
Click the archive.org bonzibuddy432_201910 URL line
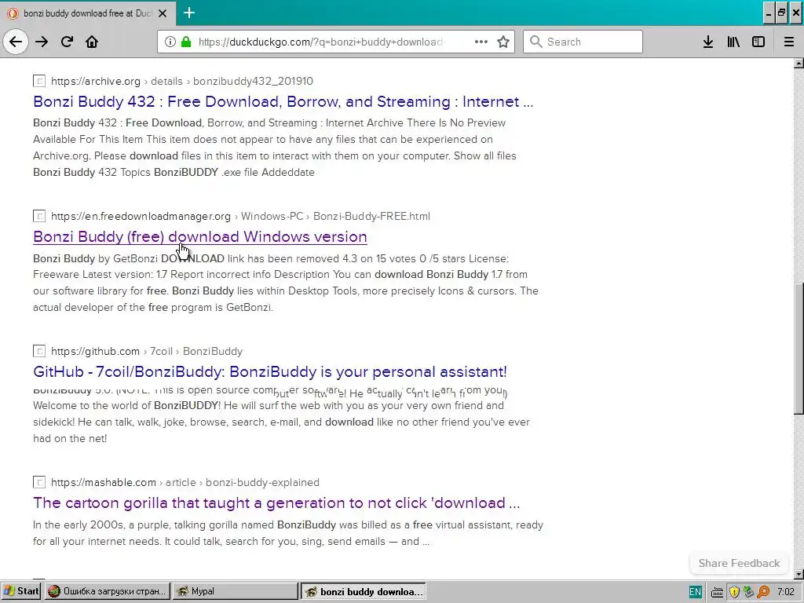tap(182, 81)
